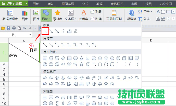Insert a cylinder basic shape
This screenshot has height=106, width=176.
[118, 58]
